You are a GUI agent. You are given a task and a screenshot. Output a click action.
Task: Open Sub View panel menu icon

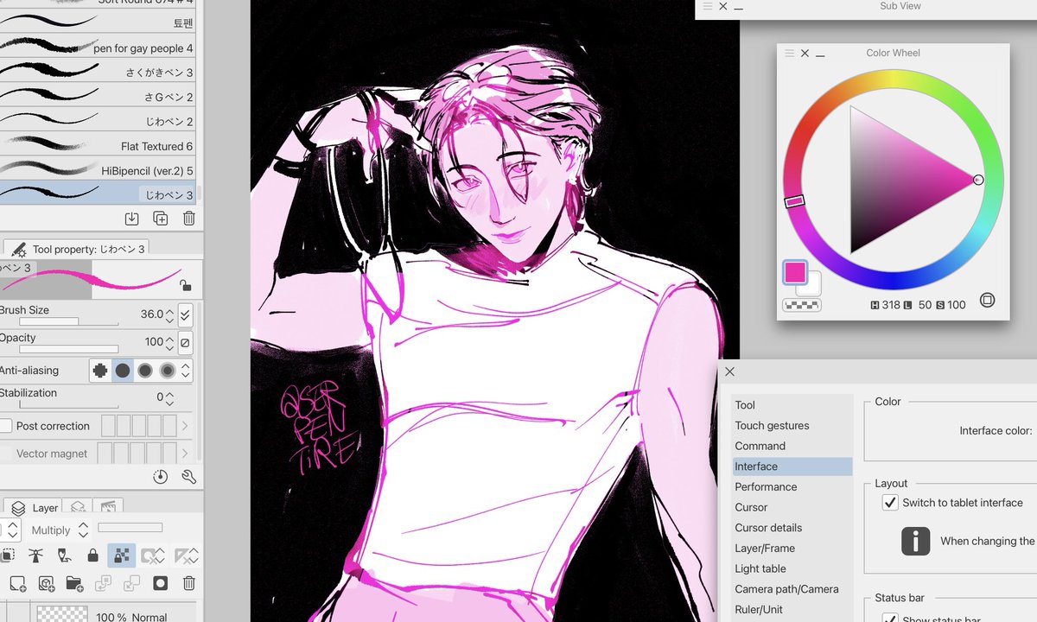pos(708,6)
